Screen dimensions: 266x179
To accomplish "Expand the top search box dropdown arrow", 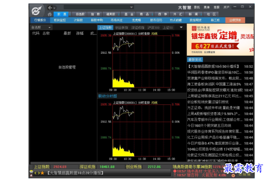I will (x=131, y=7).
